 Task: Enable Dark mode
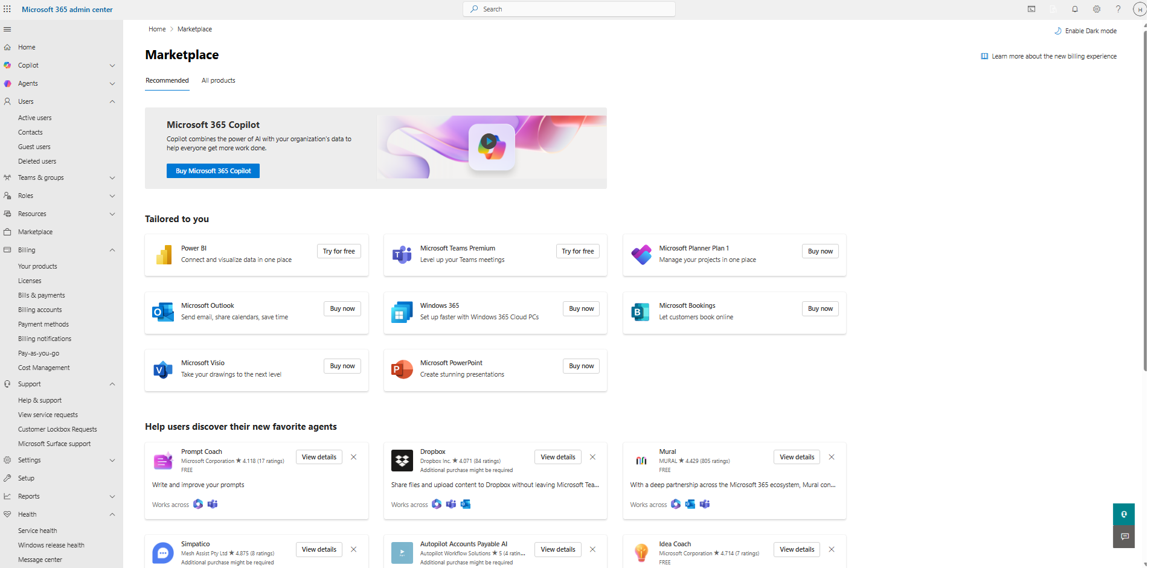click(1086, 31)
